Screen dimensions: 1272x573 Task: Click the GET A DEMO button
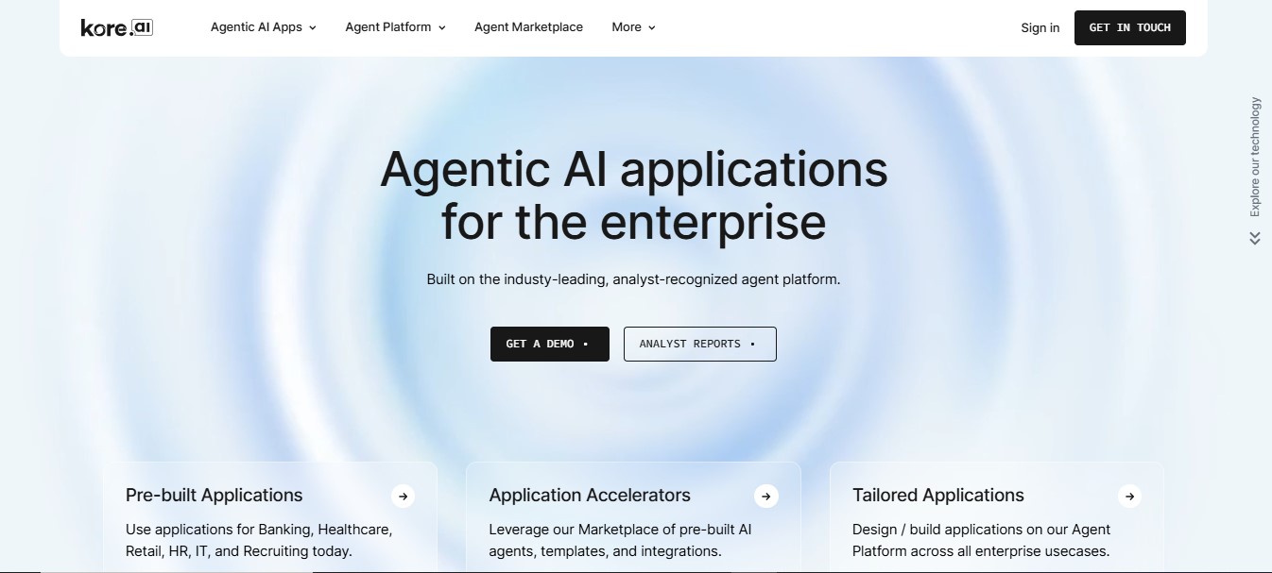click(549, 344)
